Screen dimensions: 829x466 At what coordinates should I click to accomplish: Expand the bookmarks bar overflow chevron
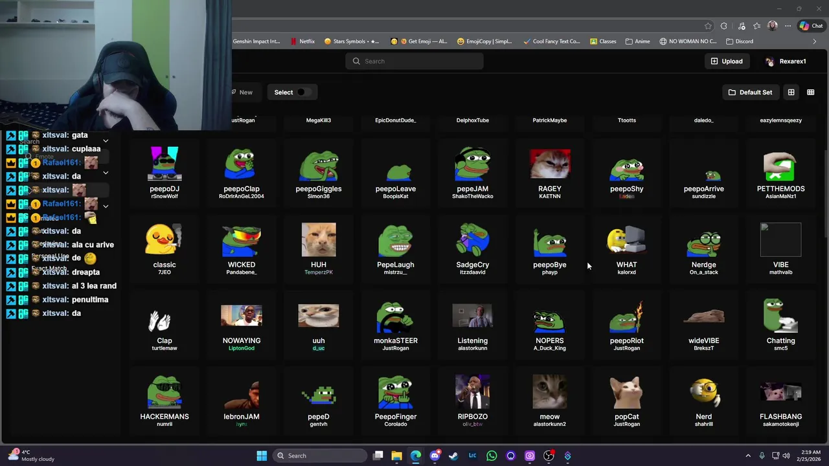815,41
